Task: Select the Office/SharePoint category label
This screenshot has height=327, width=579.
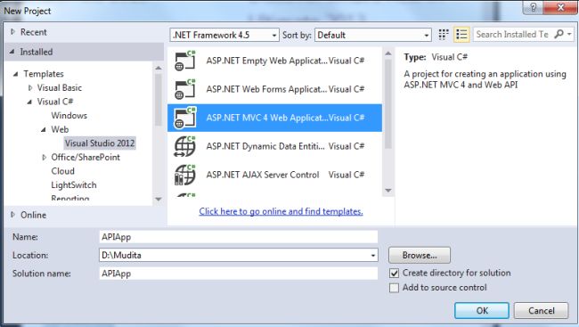Action: (86, 158)
